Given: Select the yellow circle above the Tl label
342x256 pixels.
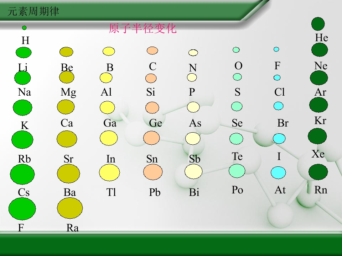Looking at the screenshot, I should [x=109, y=172].
